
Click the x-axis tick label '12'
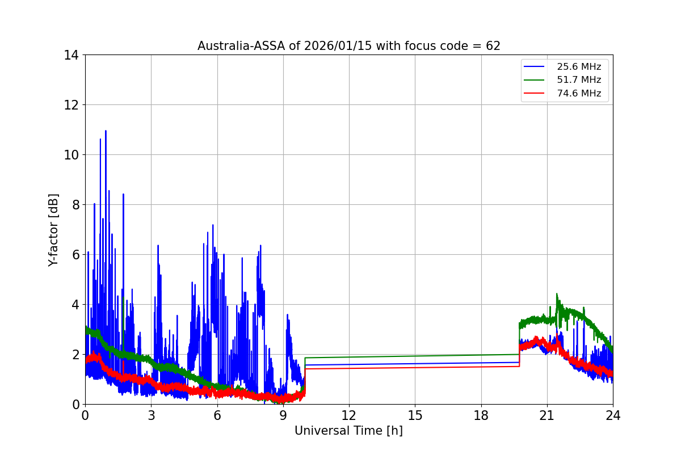coord(349,415)
